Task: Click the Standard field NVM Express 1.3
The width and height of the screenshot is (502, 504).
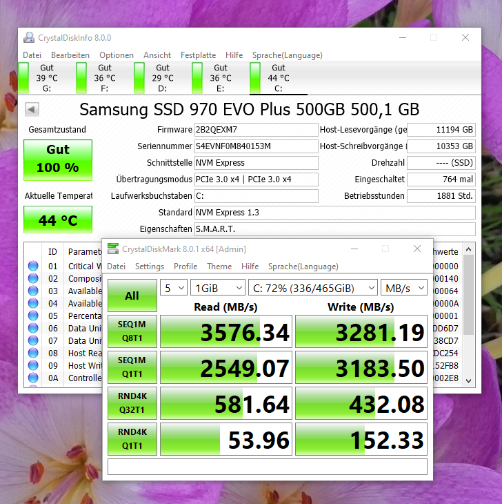Action: 334,213
